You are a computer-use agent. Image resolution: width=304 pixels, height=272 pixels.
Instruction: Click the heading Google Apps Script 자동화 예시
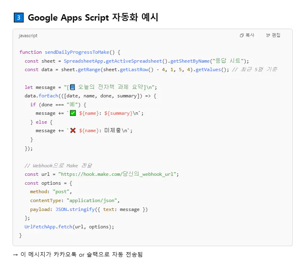(93, 18)
